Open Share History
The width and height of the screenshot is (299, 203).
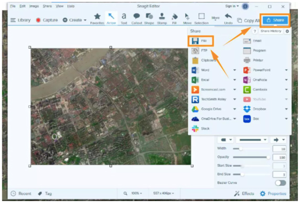(271, 31)
